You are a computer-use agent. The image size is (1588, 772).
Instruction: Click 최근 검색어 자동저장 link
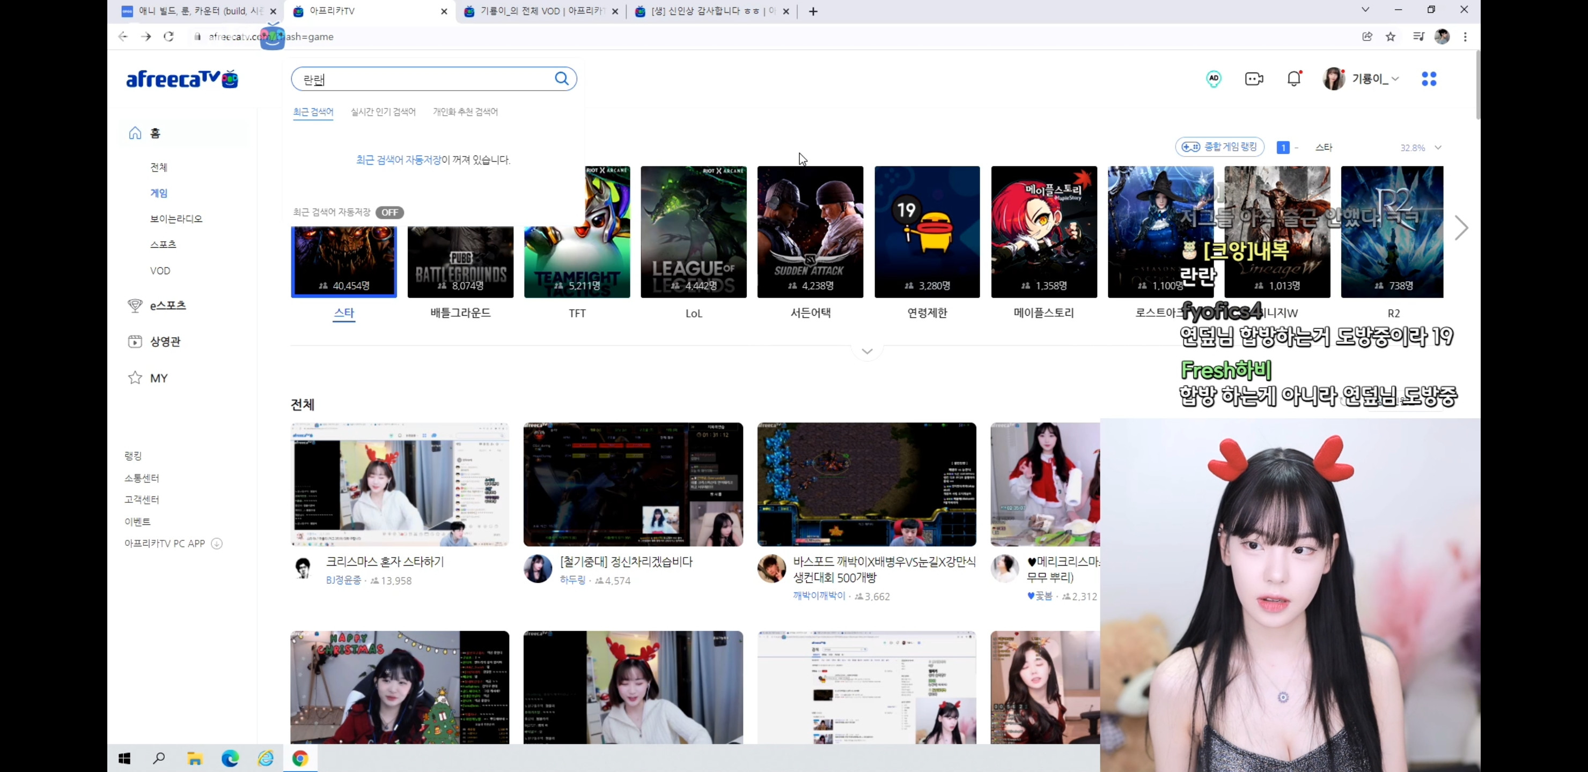tap(398, 160)
